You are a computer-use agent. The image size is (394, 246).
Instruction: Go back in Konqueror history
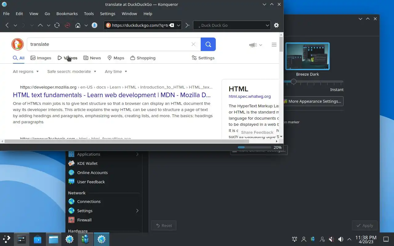coord(7,25)
